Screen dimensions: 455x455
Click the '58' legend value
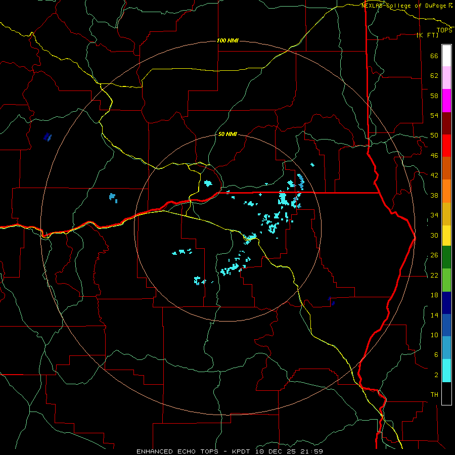click(x=434, y=96)
